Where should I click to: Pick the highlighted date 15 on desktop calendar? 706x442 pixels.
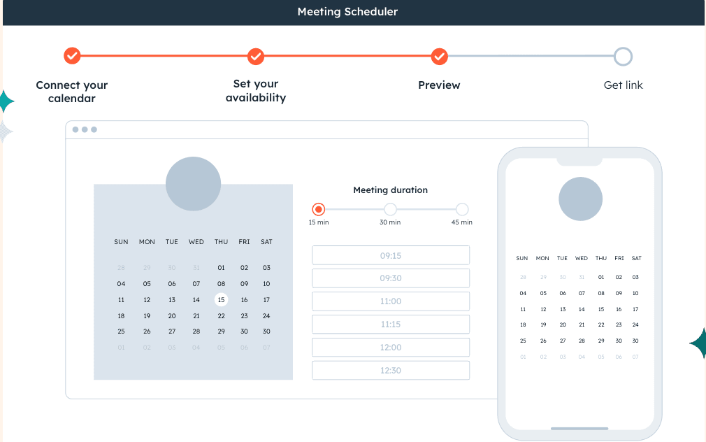pos(221,299)
